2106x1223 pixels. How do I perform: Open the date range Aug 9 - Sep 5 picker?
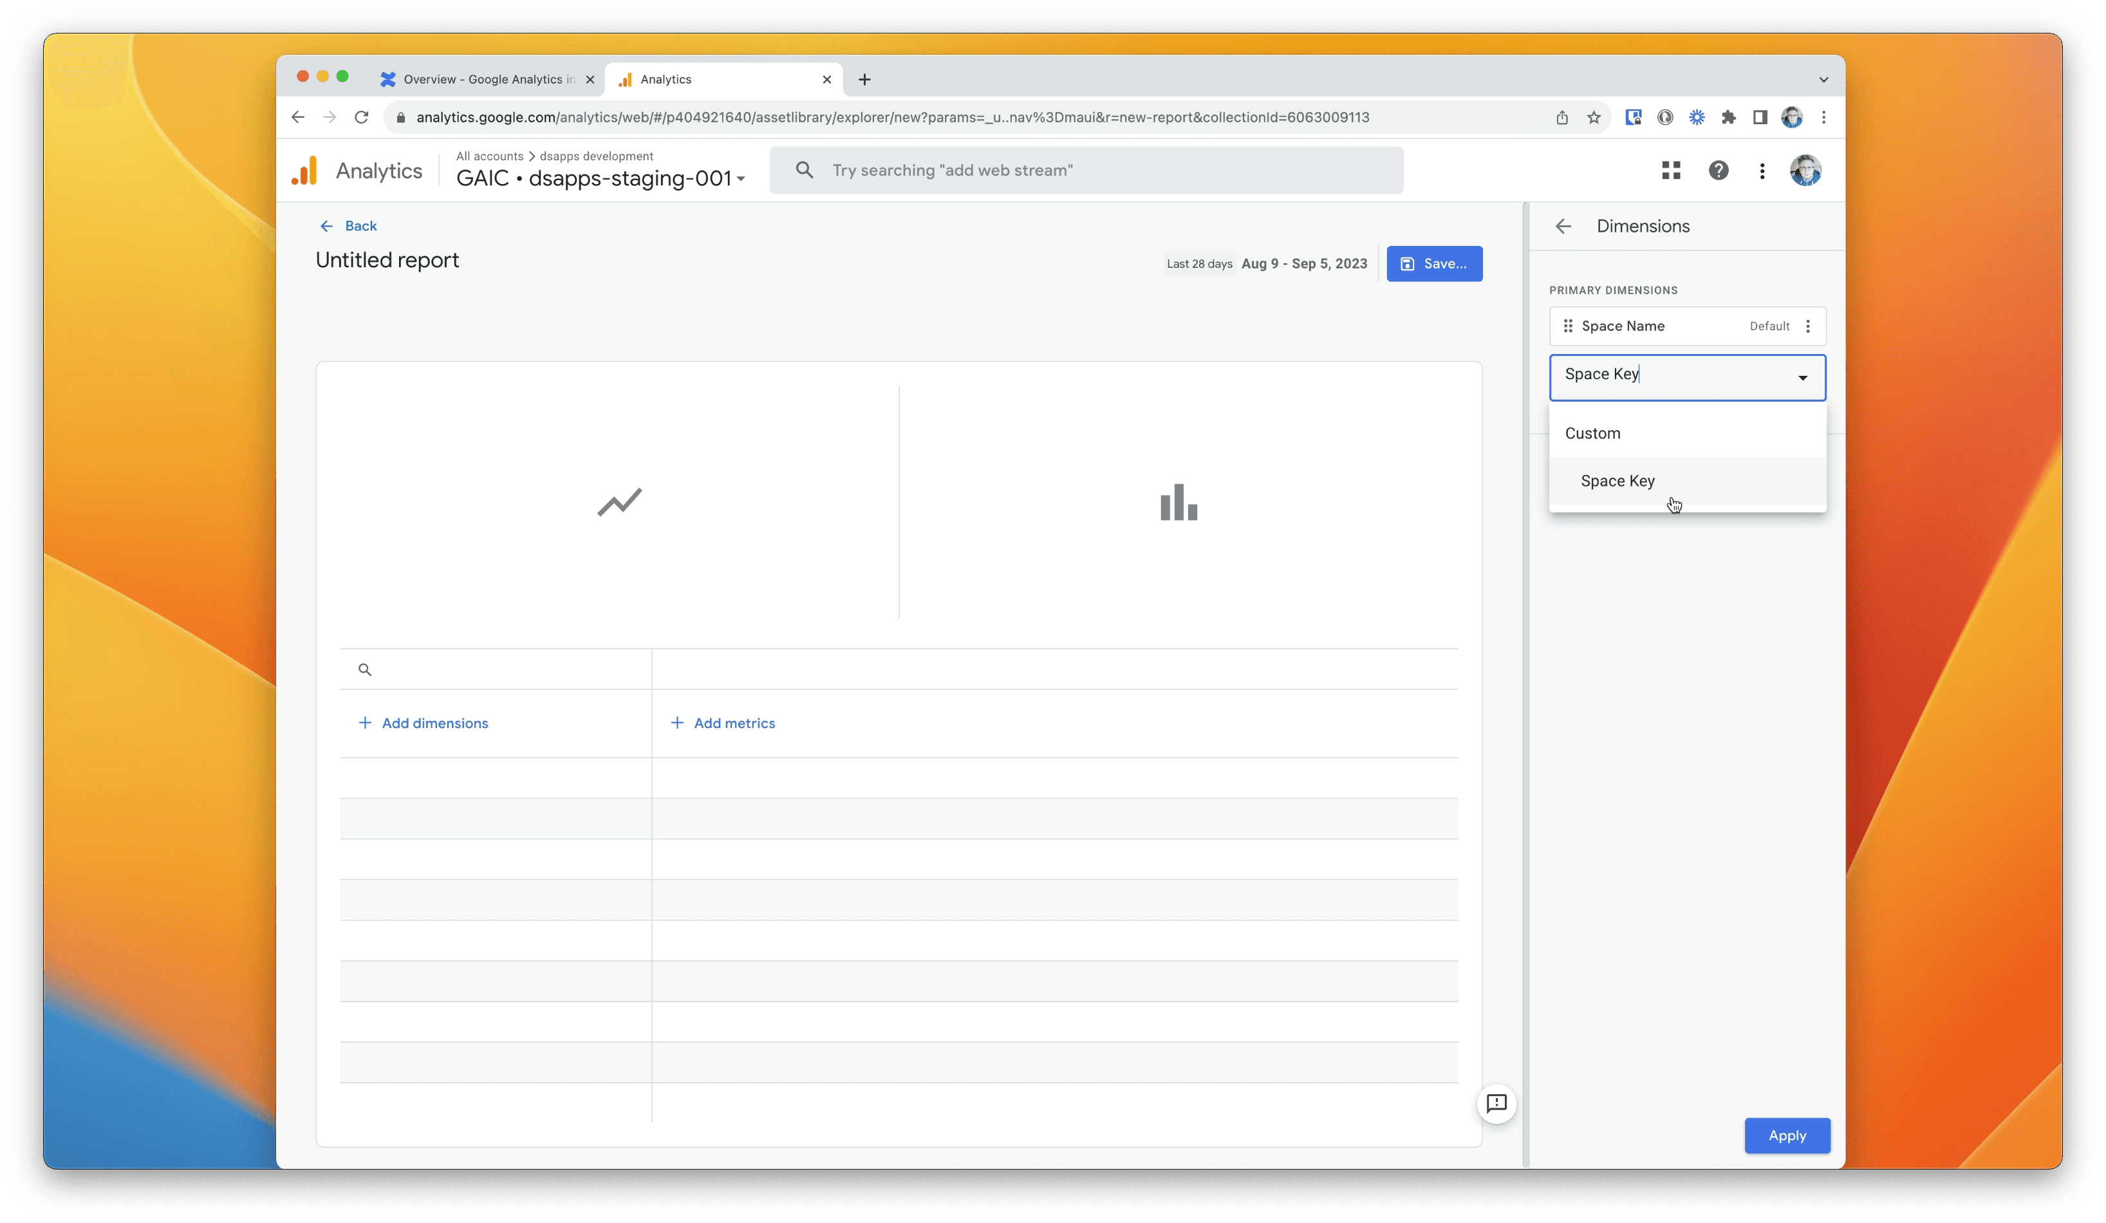(x=1304, y=263)
